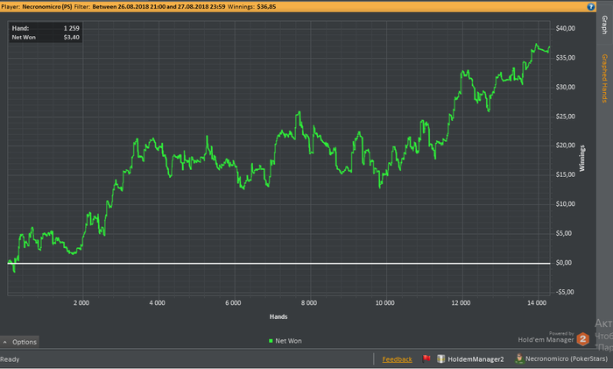The image size is (613, 369).
Task: Click the Net Won $3,40 readout
Action: [x=46, y=37]
